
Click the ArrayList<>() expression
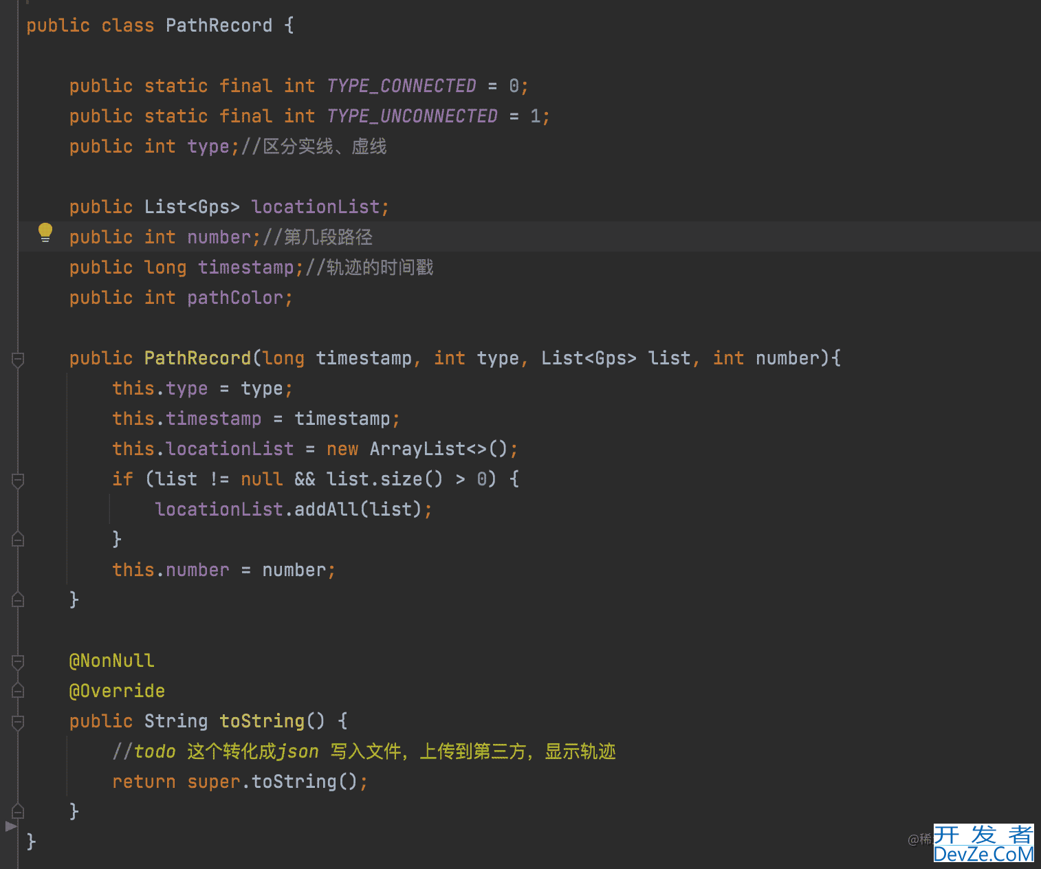439,449
